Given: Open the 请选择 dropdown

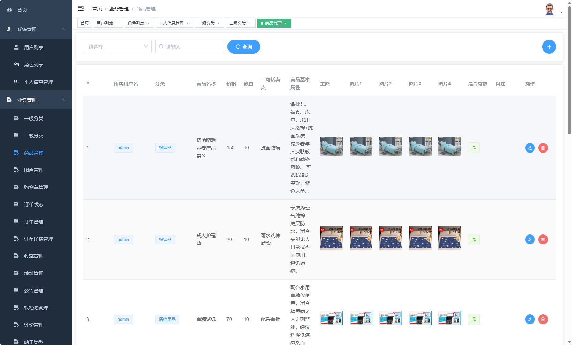Looking at the screenshot, I should [x=117, y=46].
